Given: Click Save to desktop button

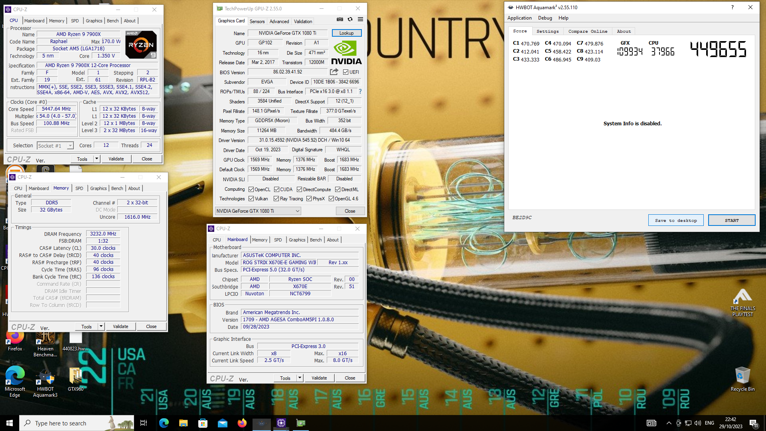Looking at the screenshot, I should tap(676, 220).
